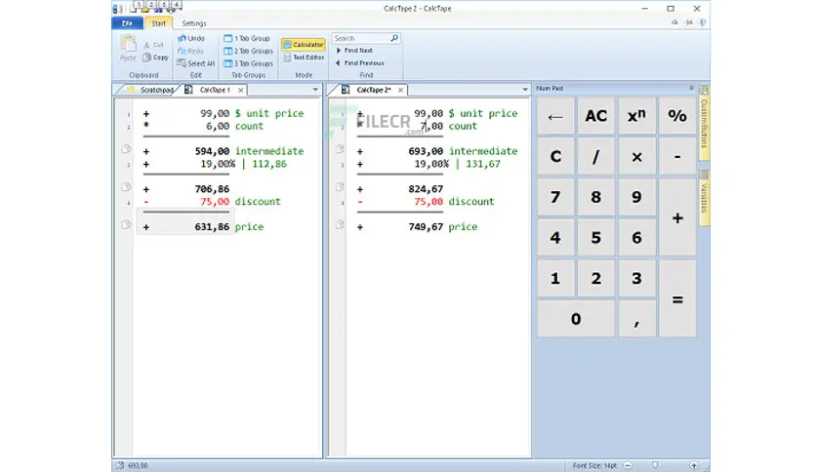The height and width of the screenshot is (472, 816).
Task: Click the Paste clipboard icon
Action: coord(128,44)
